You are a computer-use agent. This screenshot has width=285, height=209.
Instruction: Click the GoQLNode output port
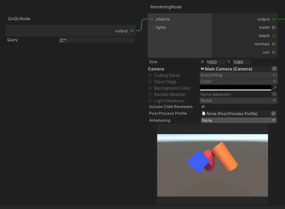coord(132,31)
